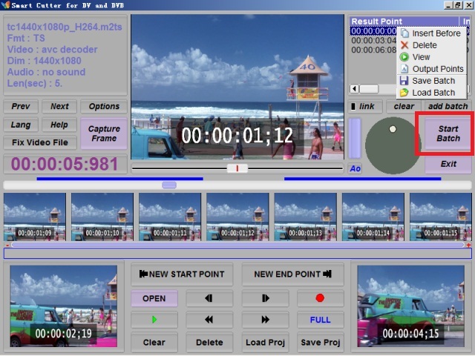Click end point preview 00:00:04;15
Screen dimensions: 475x356
tap(410, 306)
